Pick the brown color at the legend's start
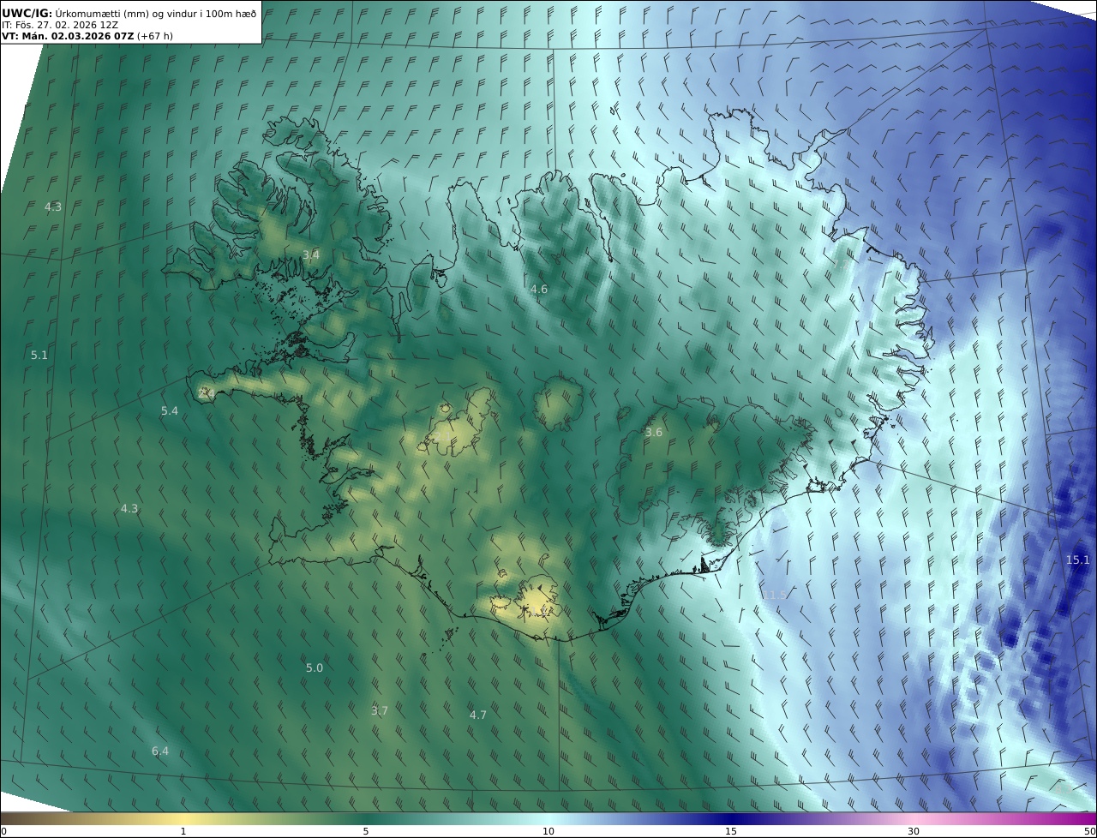Screen dimensions: 1097x838 coord(7,818)
